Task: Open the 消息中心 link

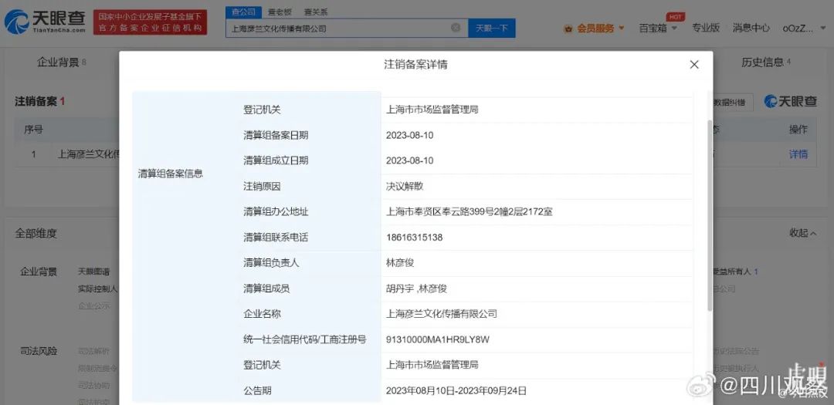Action: 751,28
